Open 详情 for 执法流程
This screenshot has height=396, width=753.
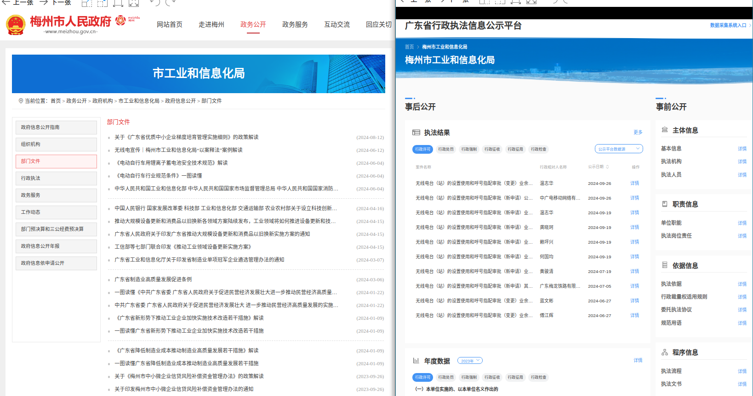point(742,371)
